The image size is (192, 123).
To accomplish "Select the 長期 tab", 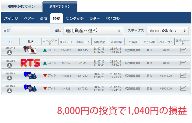I will (x=44, y=18).
